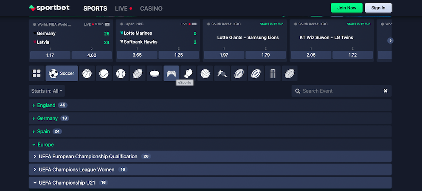Viewport: 422px width, 191px height.
Task: Bet on Germany at odds 1.17
Action: (50, 55)
